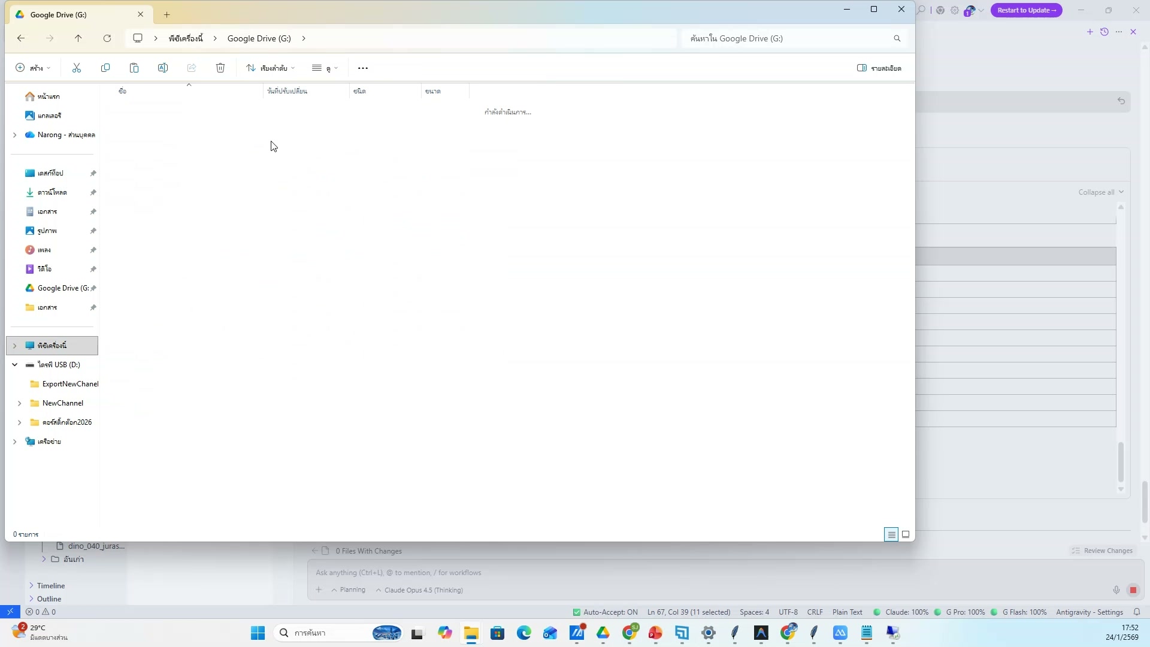
Task: Click the Up one level arrow
Action: tap(78, 38)
